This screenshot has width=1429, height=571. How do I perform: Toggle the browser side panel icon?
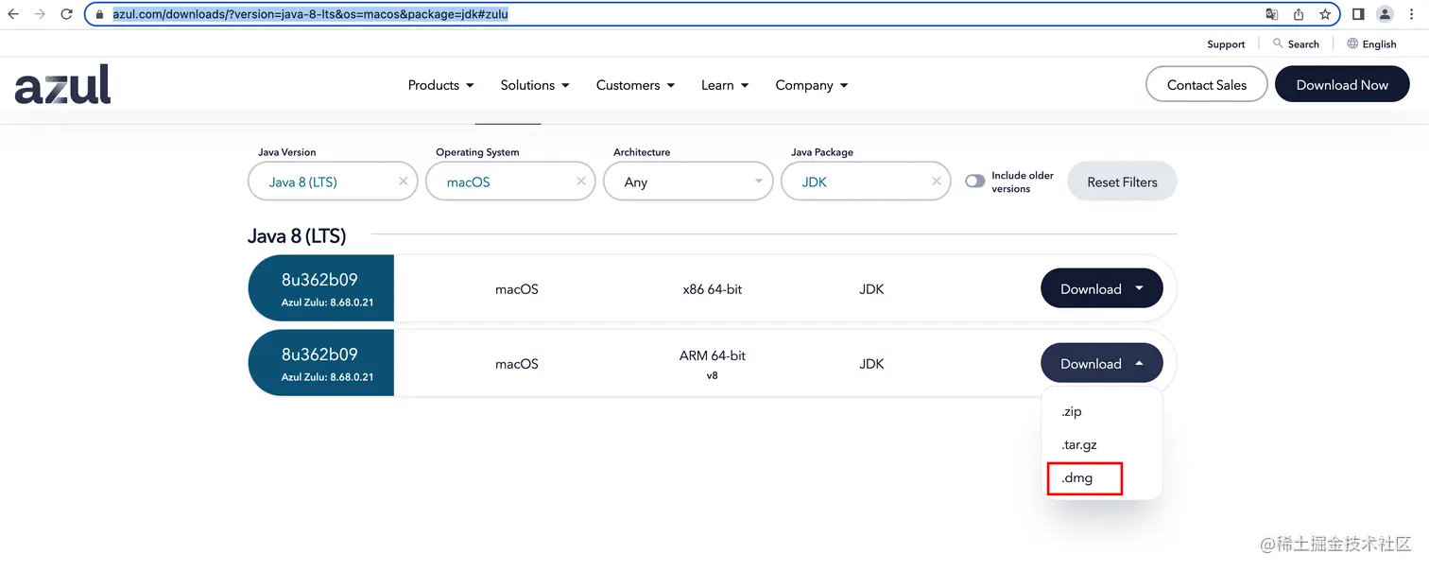click(1358, 14)
